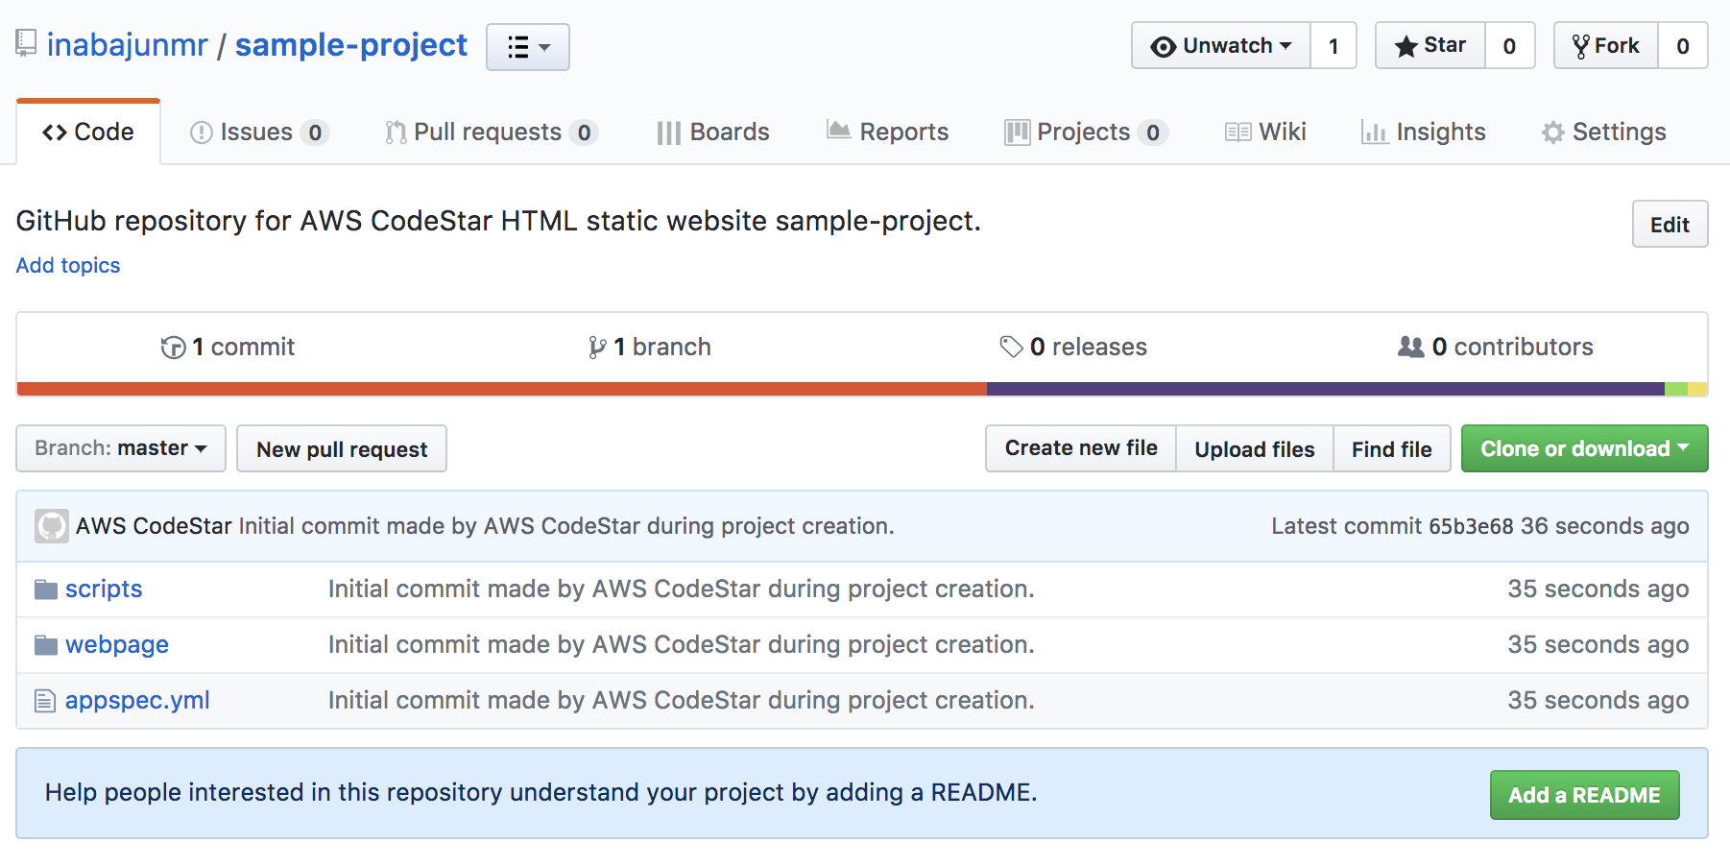
Task: Expand the list-view dropdown beside repo name
Action: [x=527, y=45]
